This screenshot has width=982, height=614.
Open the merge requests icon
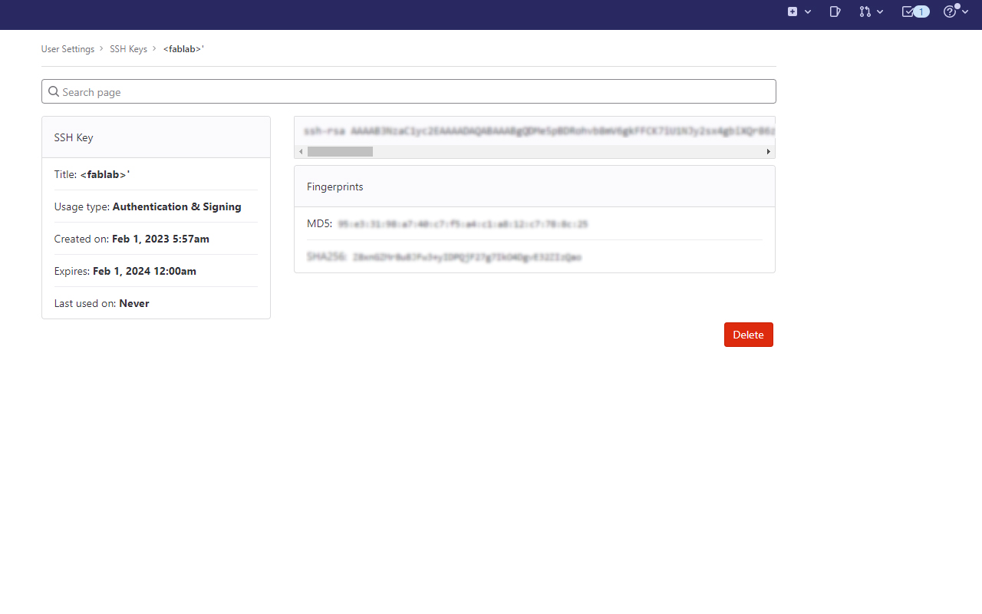click(x=865, y=12)
